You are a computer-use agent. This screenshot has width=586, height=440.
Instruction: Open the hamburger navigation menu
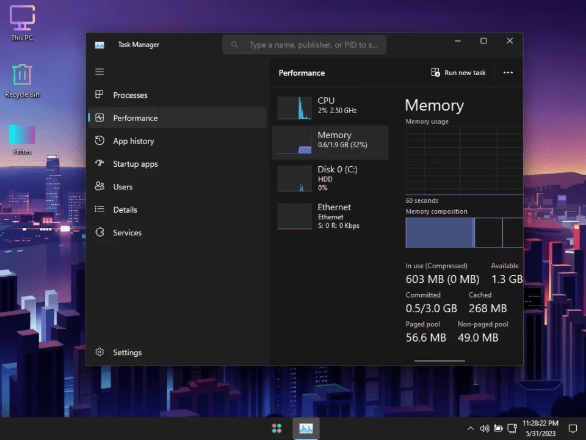click(99, 71)
